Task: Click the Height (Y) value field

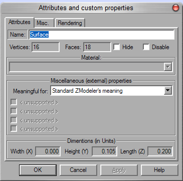Action: [104, 151]
